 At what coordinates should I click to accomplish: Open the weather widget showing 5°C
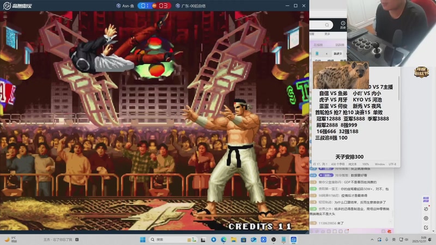10,240
